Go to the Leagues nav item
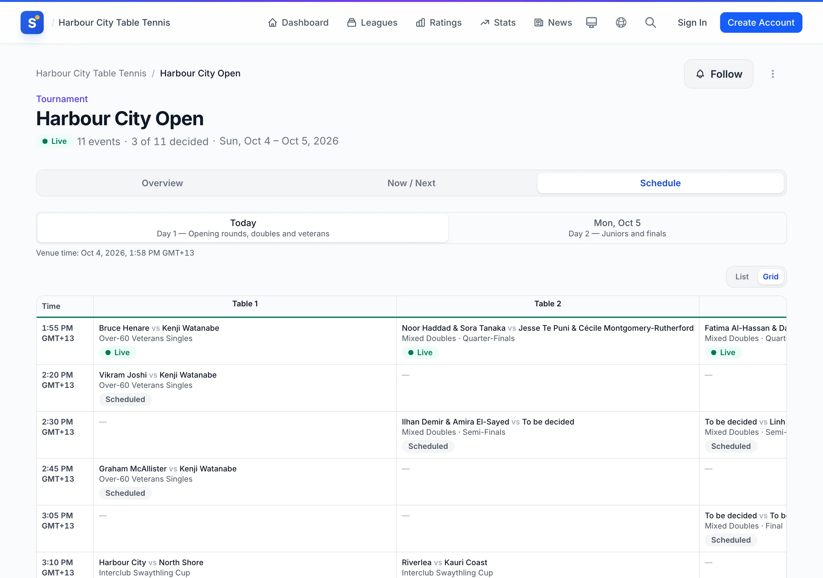823x578 pixels. [372, 22]
